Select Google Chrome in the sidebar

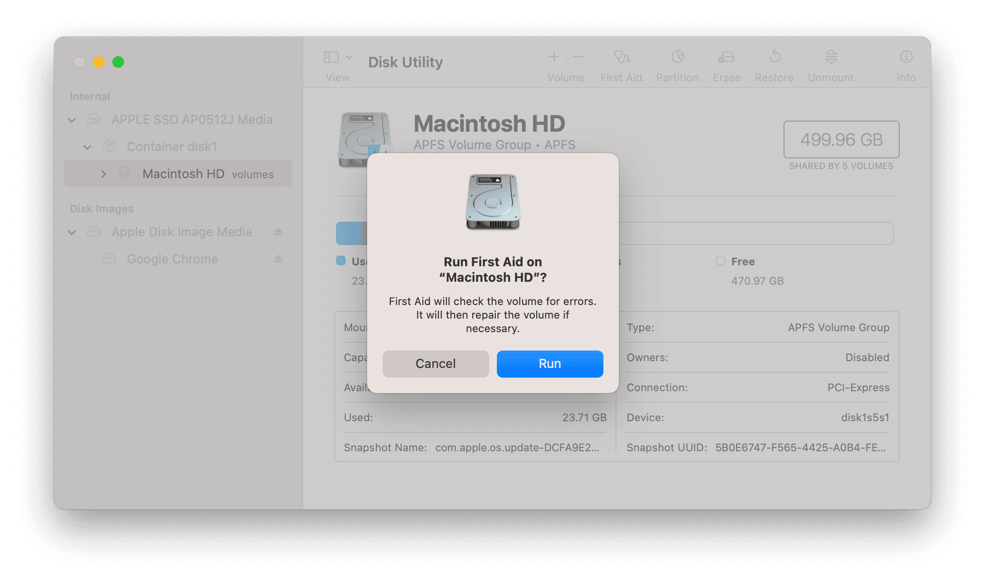pyautogui.click(x=172, y=259)
